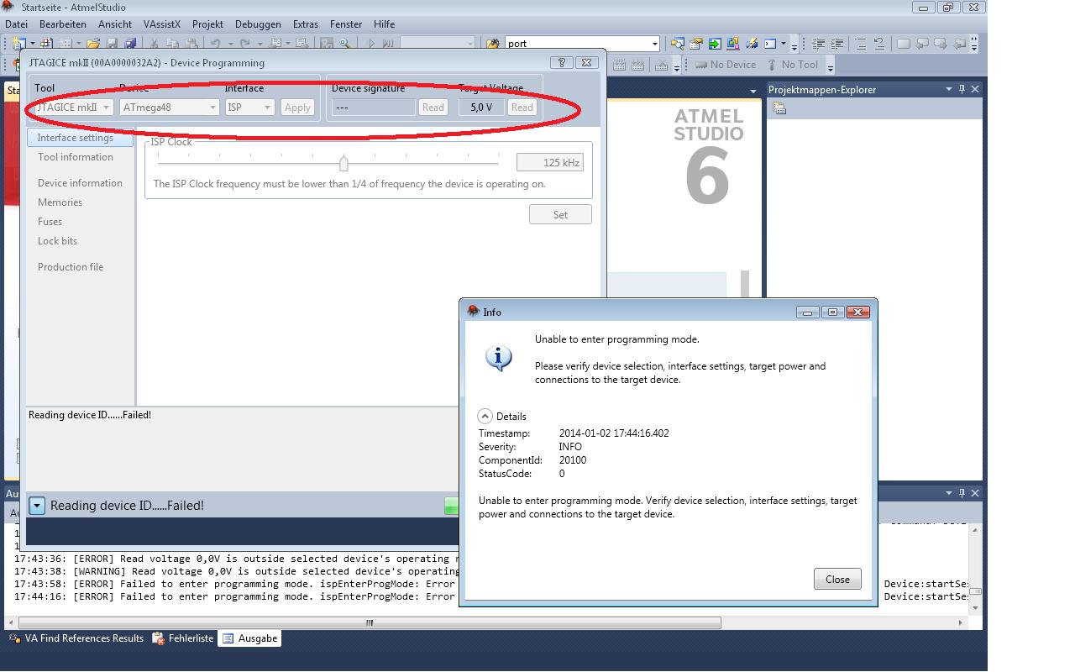Open Solution Explorer via toolbar icon
The height and width of the screenshot is (672, 1075).
(x=677, y=44)
